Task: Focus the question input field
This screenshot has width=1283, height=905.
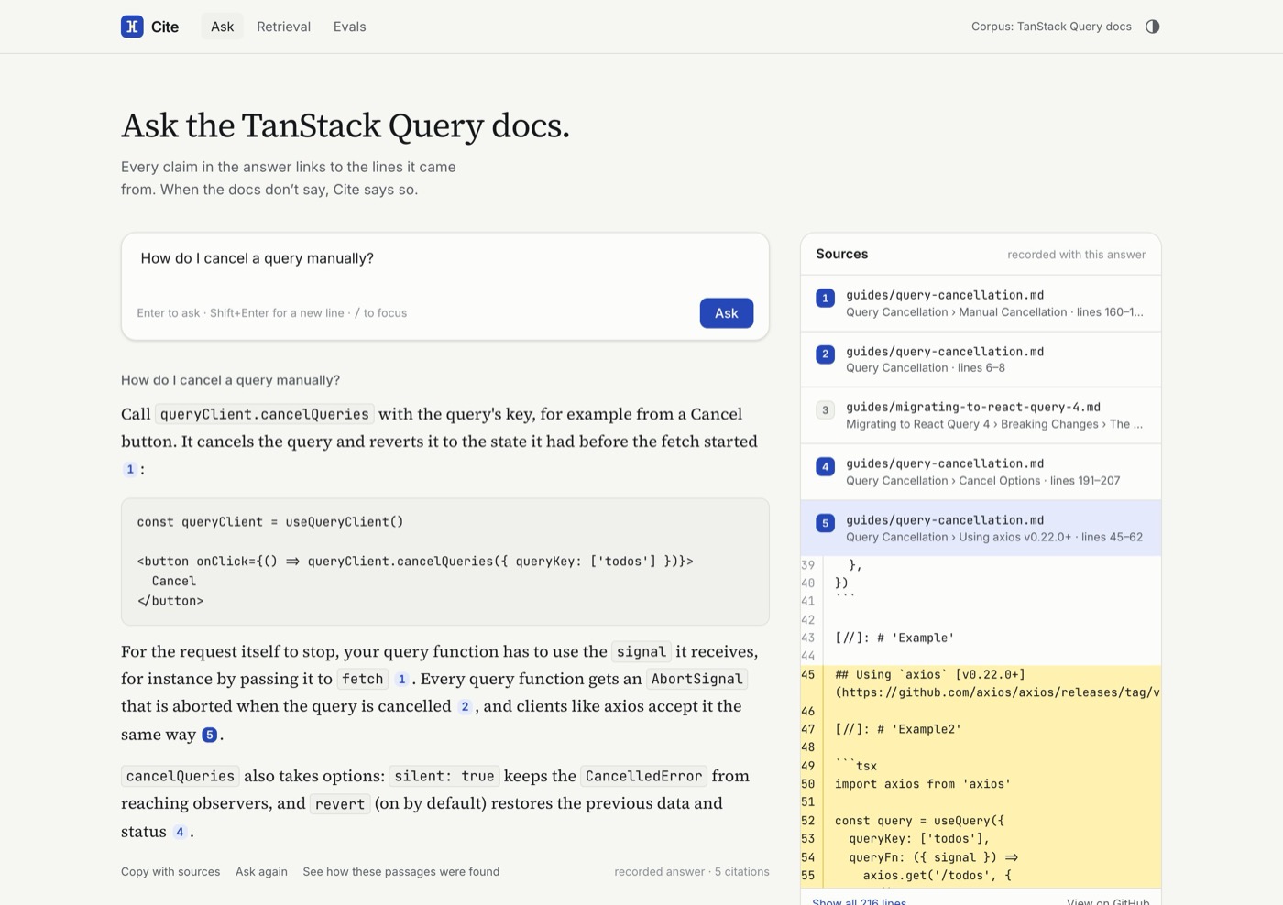Action: (445, 259)
